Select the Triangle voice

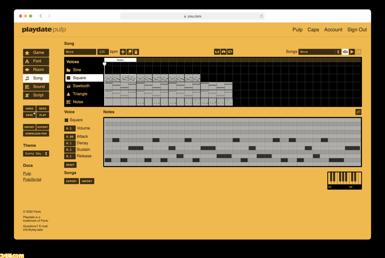tap(84, 94)
